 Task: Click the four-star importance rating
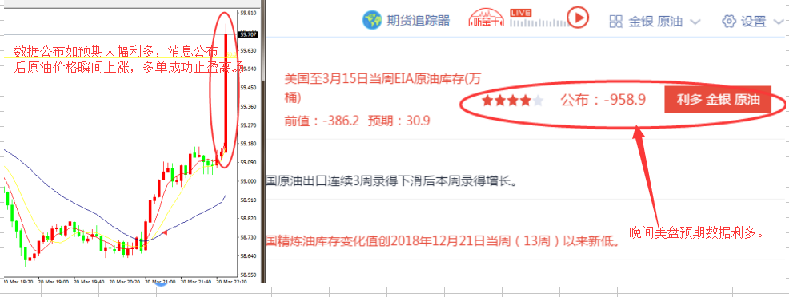point(512,101)
